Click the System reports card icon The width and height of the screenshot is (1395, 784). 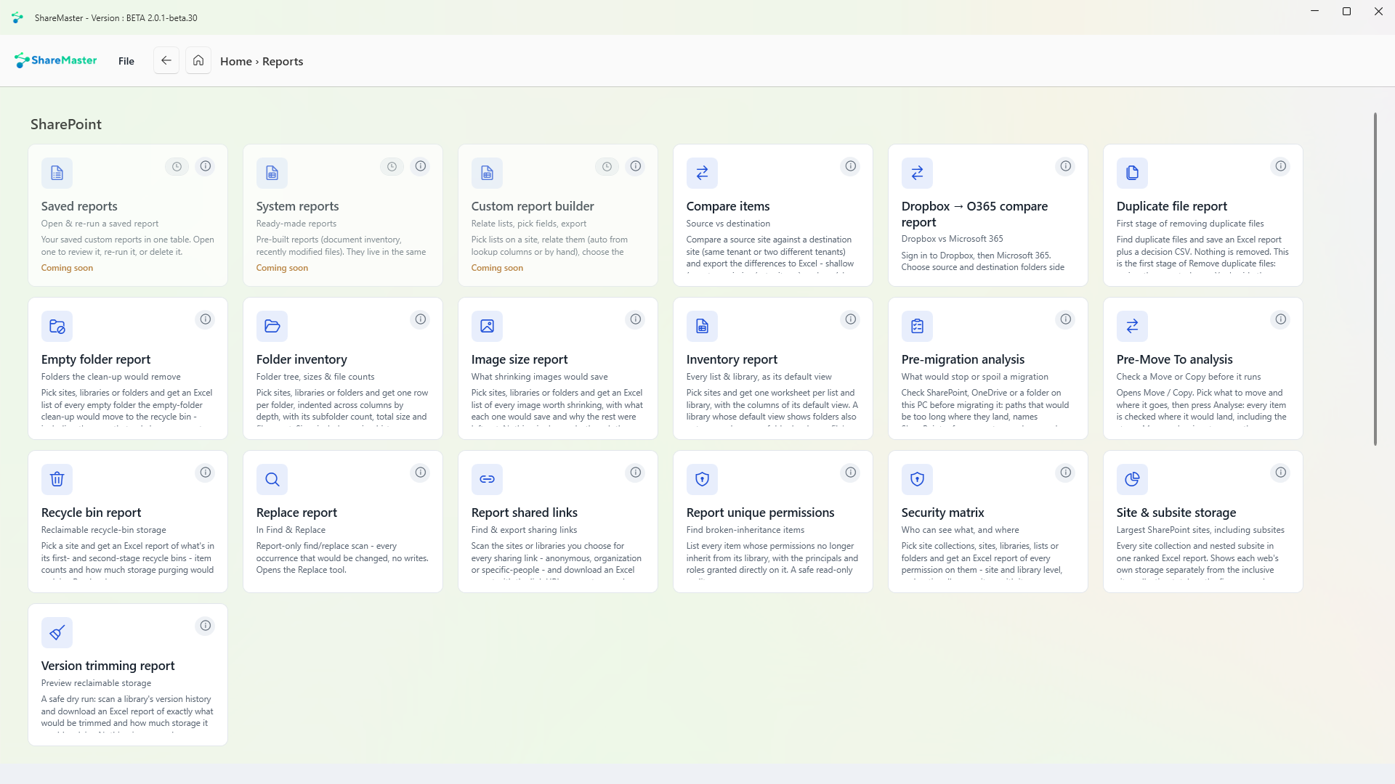coord(272,173)
